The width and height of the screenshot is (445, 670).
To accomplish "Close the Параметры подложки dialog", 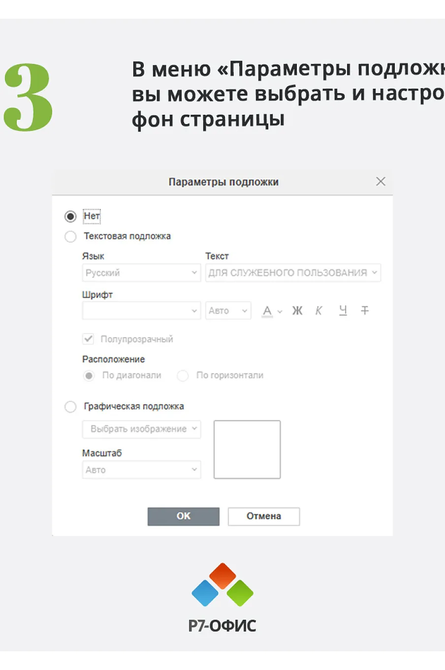I will pos(381,181).
